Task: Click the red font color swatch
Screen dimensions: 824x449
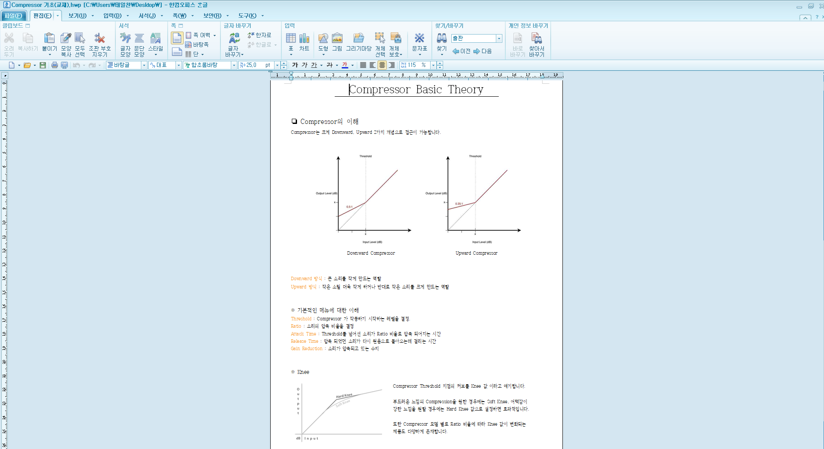Action: coord(345,65)
